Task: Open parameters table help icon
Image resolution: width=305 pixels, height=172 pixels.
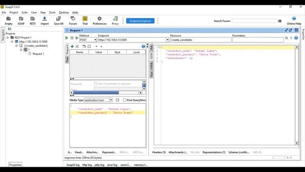Action: click(143, 46)
